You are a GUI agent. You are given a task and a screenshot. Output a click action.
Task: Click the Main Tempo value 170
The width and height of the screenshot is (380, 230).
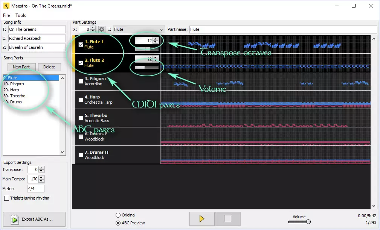click(x=33, y=179)
